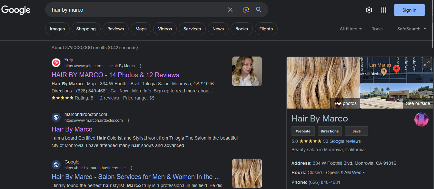Open Google Lens image search

[x=246, y=10]
